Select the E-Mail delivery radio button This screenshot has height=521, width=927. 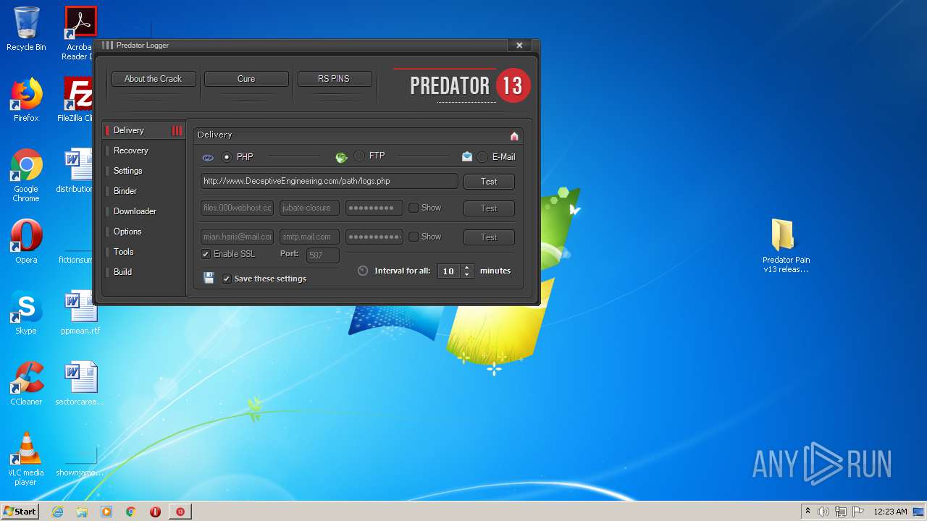(482, 157)
